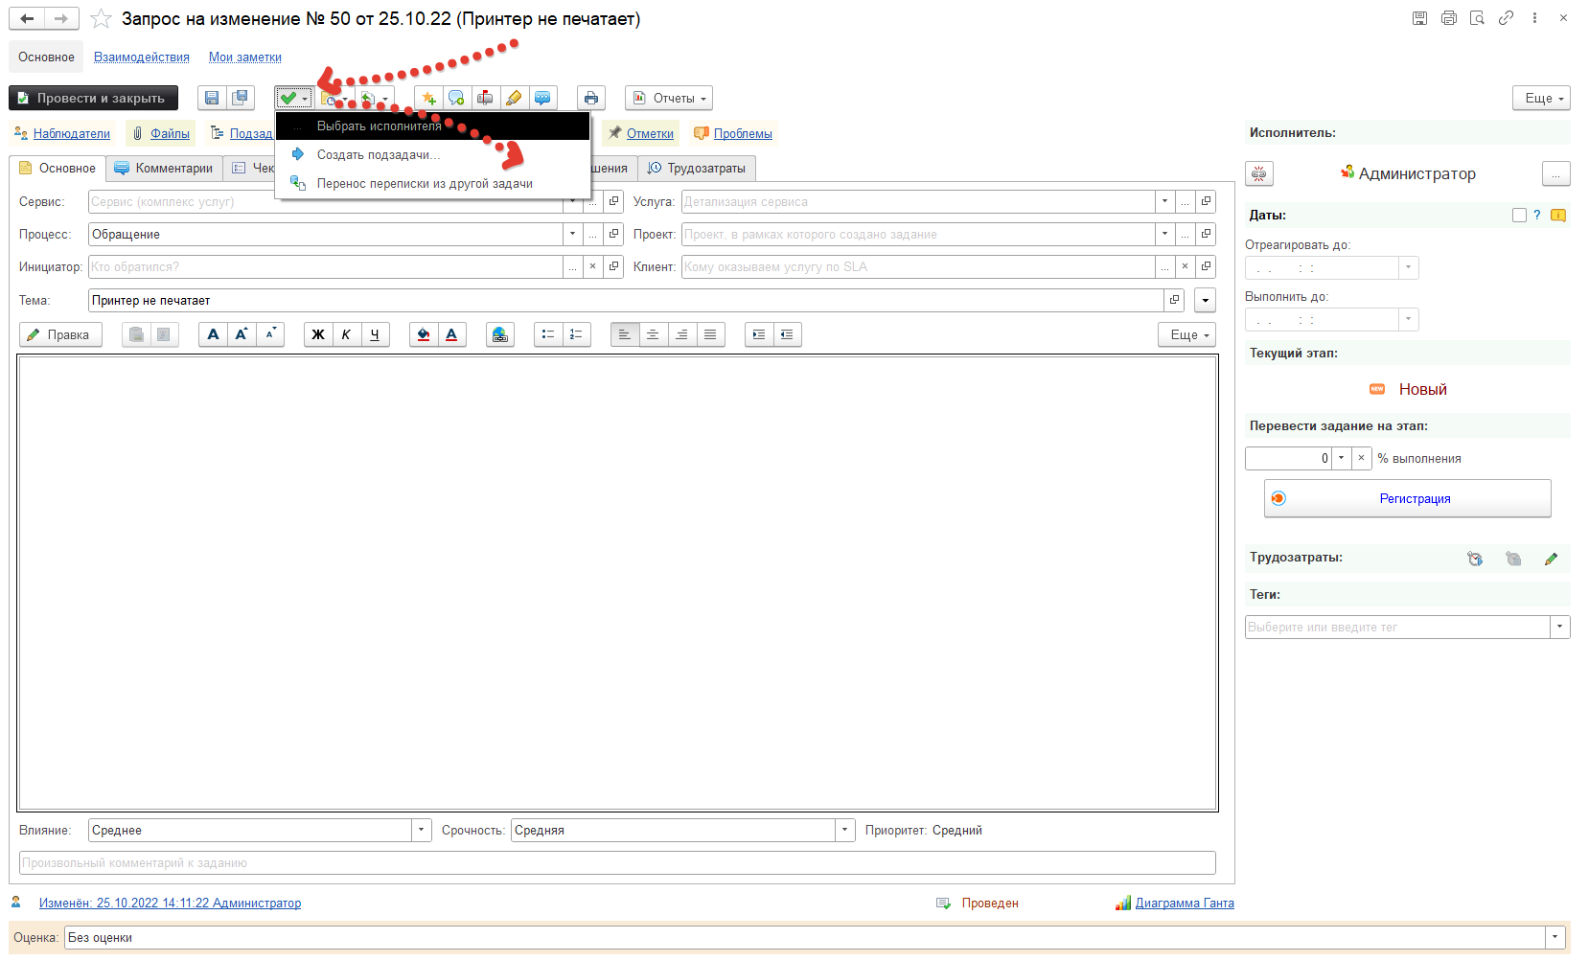Toggle bold (Ж) formatting
Screen dimensions: 1589x961
(x=318, y=334)
